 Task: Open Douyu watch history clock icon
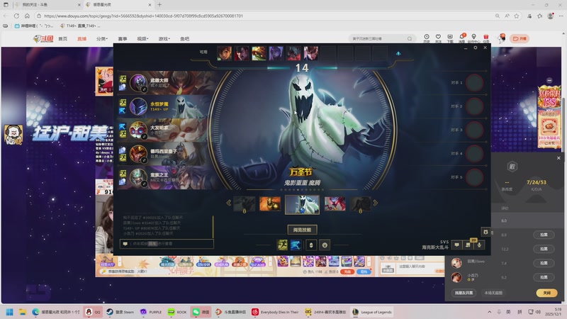(427, 38)
